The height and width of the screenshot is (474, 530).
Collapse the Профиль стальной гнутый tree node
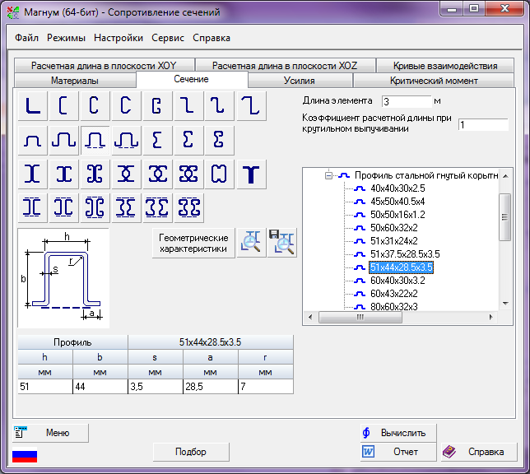tap(328, 175)
